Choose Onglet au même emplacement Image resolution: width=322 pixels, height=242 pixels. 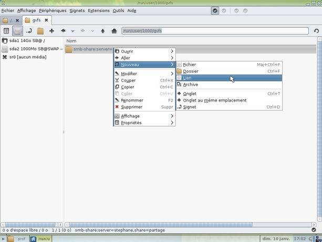(x=229, y=100)
